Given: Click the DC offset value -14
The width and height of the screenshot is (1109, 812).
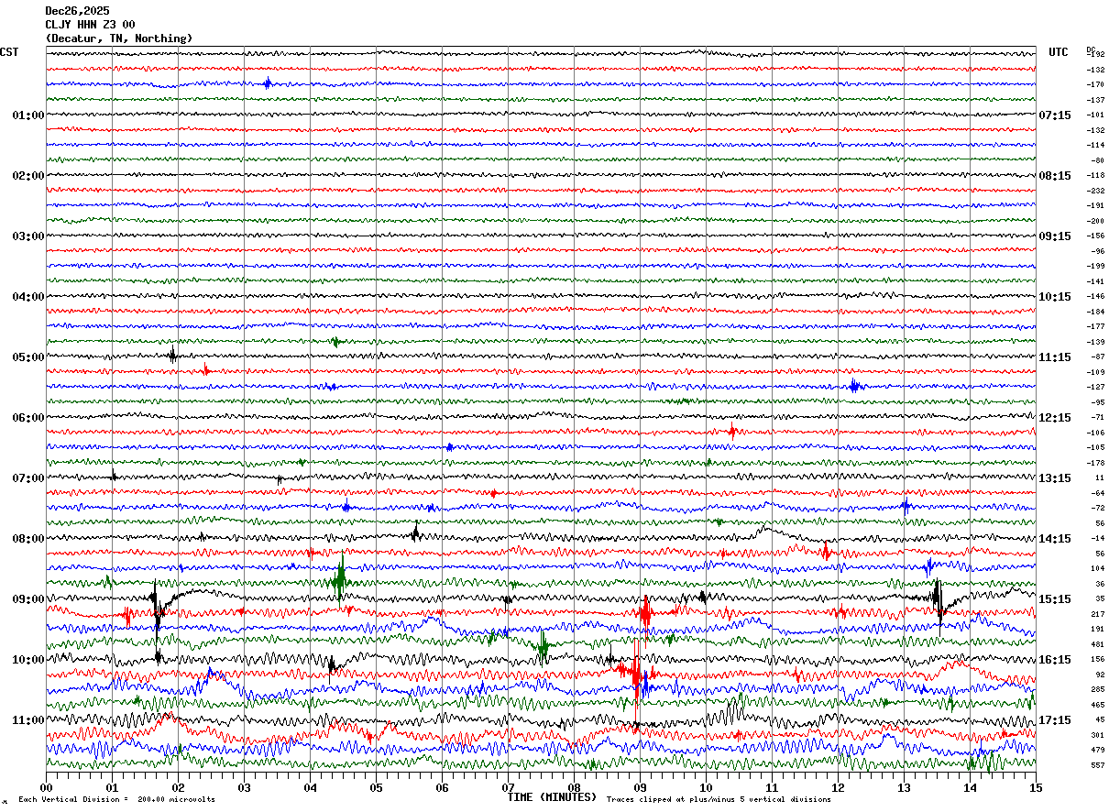Looking at the screenshot, I should point(1097,539).
